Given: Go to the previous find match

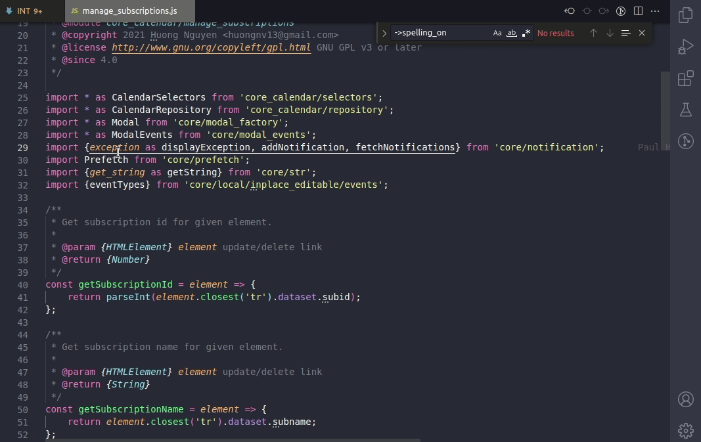Looking at the screenshot, I should (x=593, y=33).
